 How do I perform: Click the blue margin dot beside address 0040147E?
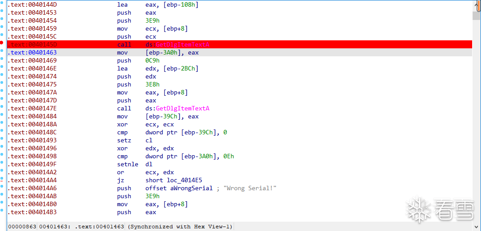pyautogui.click(x=1, y=106)
